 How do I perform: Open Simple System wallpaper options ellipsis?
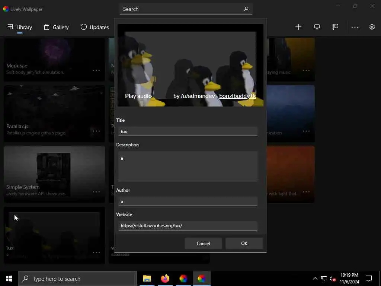(x=96, y=192)
